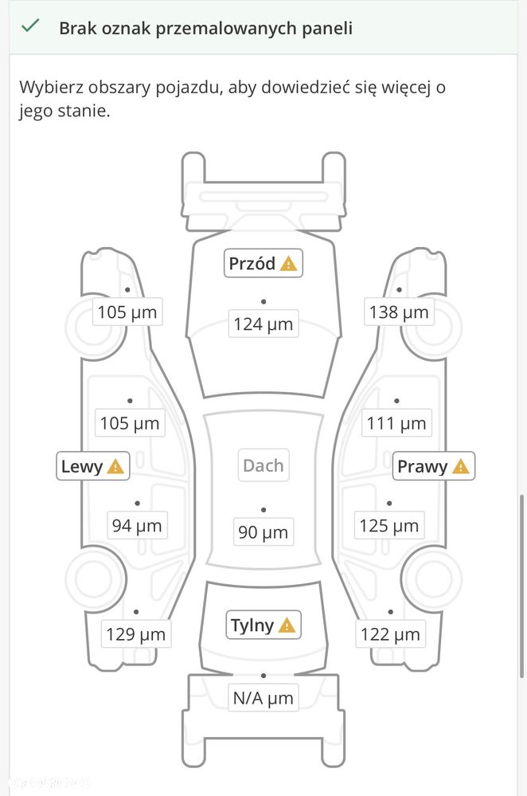Click the 124 µm hood measurement
Viewport: 527px width, 796px height.
263,323
